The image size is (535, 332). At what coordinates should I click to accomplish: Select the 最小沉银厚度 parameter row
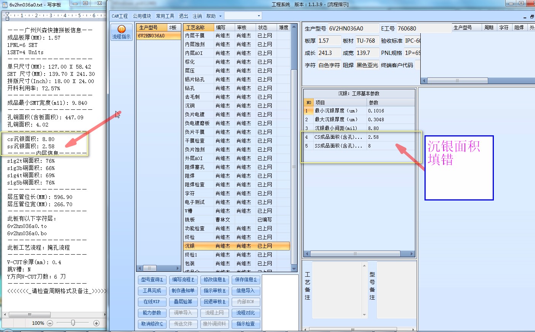359,111
